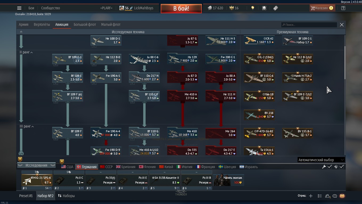
Task: Select the Швеция nation tab
Action: [227, 167]
